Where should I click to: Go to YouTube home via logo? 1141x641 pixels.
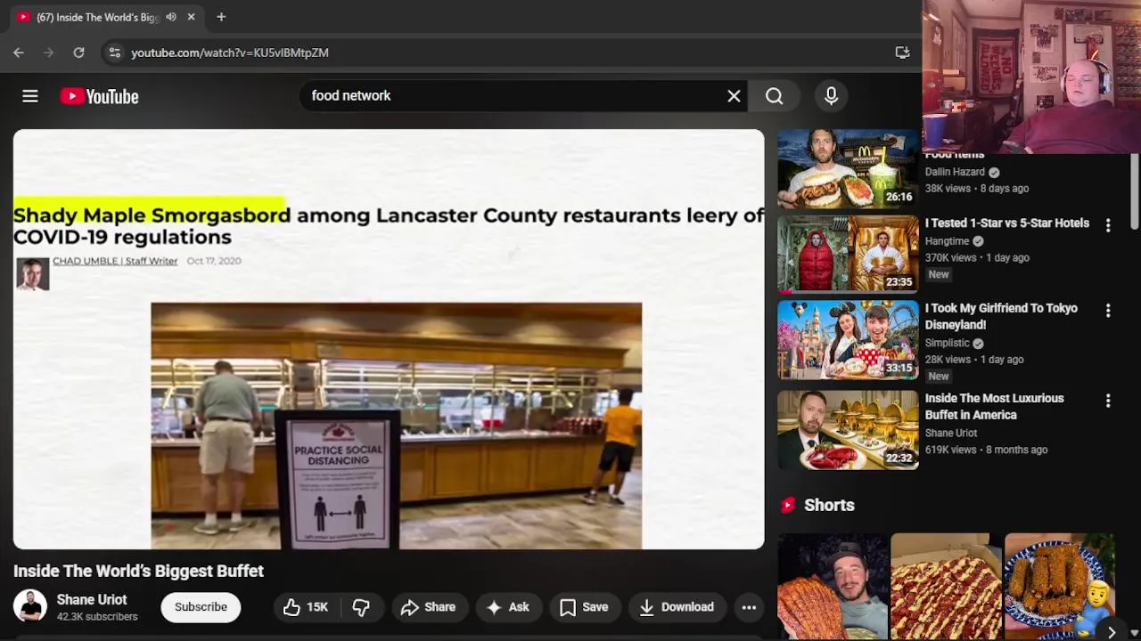(99, 96)
